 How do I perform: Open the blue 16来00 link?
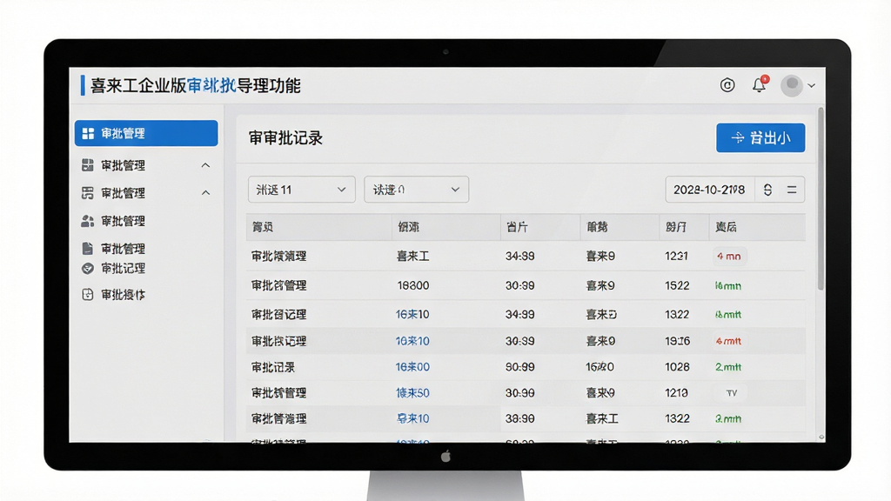pyautogui.click(x=412, y=367)
